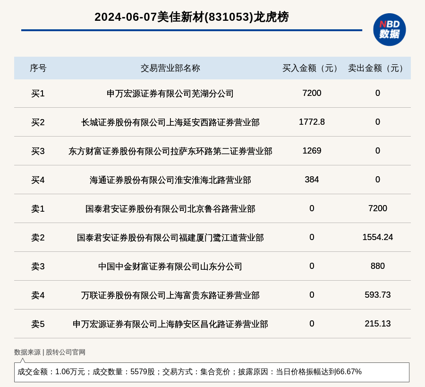The image size is (425, 387).
Task: Click the 卖1 row label
Action: [x=38, y=209]
